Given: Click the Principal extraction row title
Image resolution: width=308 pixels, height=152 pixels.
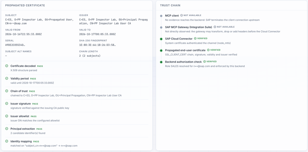Looking at the screenshot, I should [x=23, y=129].
